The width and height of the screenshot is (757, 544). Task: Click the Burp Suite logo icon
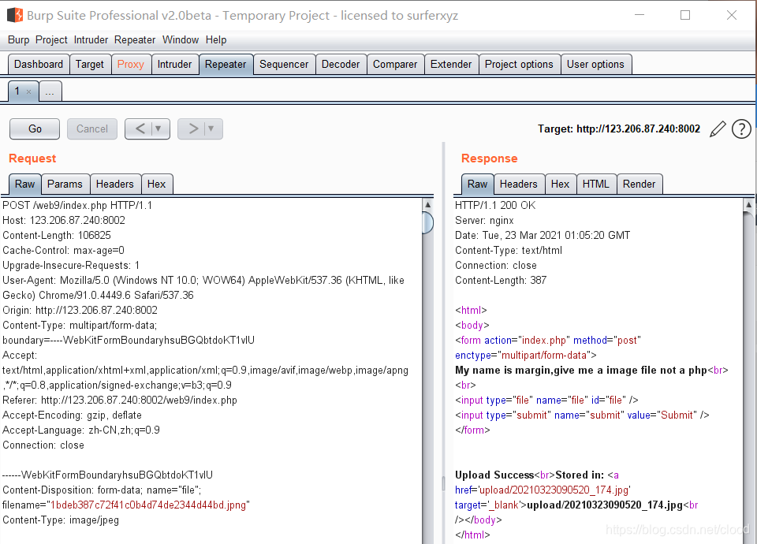point(15,16)
